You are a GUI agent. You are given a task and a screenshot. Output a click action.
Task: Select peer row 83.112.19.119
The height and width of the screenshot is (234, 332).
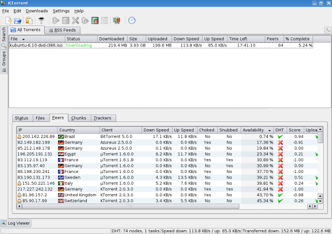[167, 160]
